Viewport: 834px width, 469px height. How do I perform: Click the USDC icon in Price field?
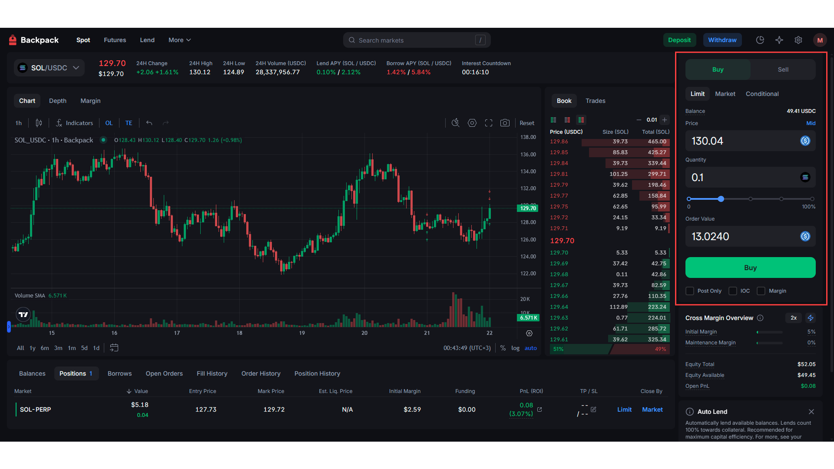(805, 141)
